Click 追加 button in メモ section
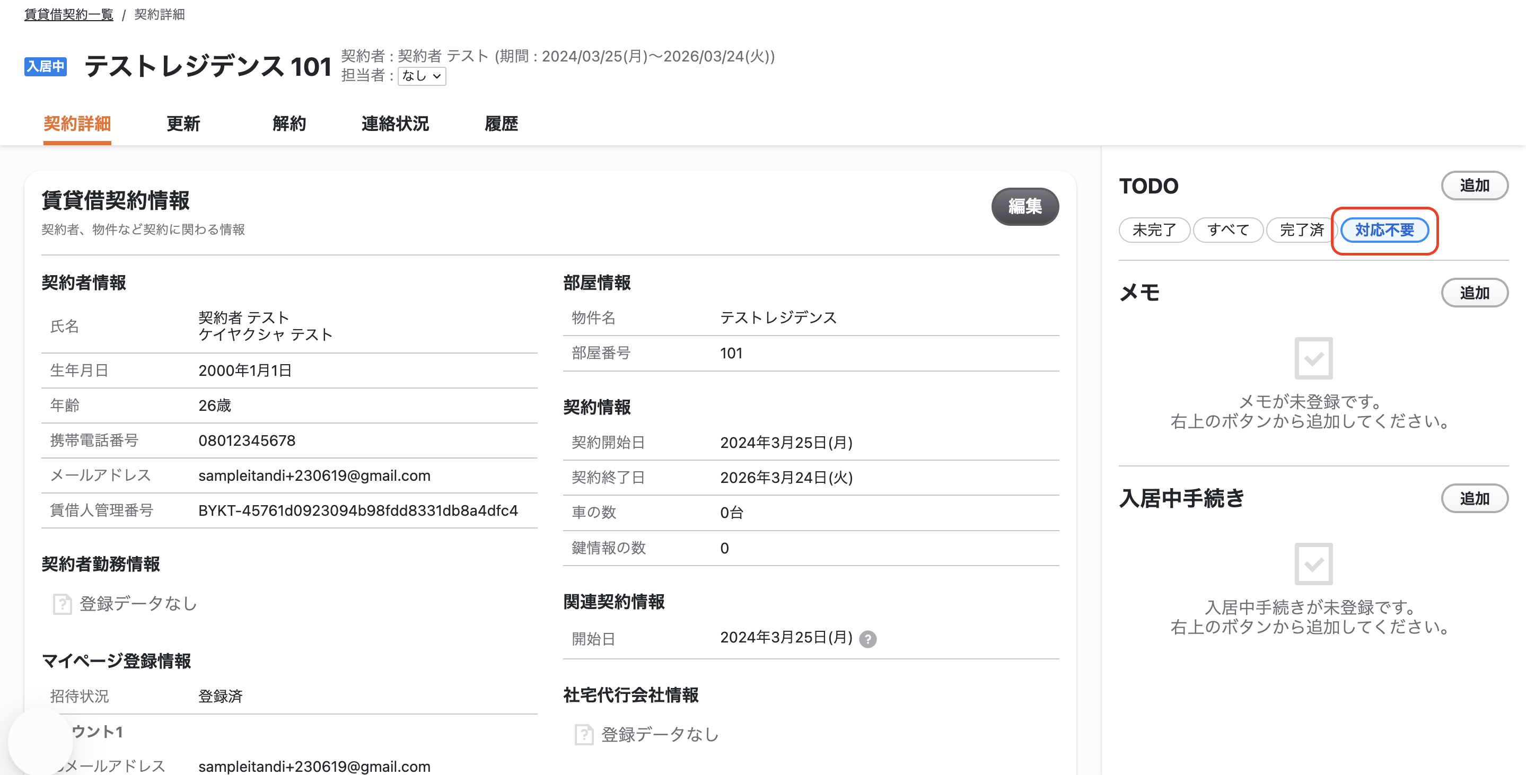 [x=1474, y=293]
